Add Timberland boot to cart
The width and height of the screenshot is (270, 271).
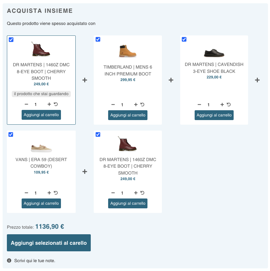tap(127, 115)
